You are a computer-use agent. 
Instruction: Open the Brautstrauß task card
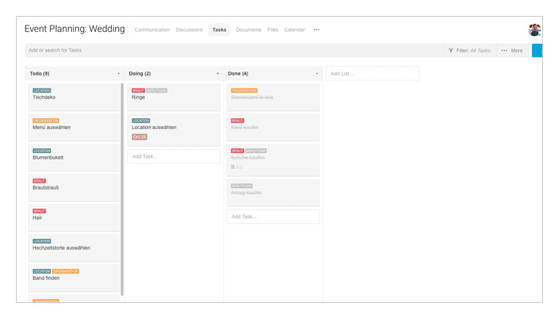(74, 187)
